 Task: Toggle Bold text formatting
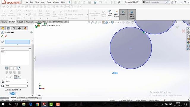[11, 68]
